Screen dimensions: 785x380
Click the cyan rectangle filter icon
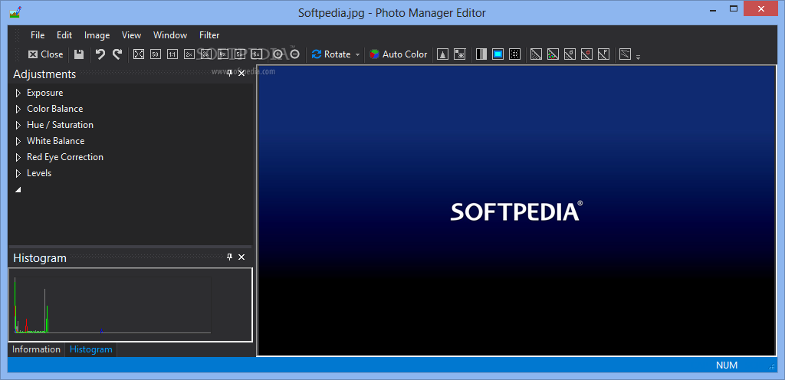[498, 54]
